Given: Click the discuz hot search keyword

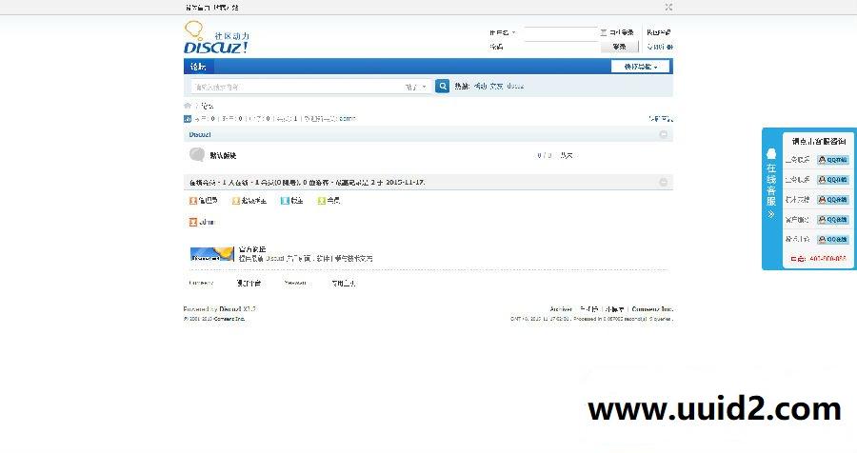Looking at the screenshot, I should pos(515,86).
